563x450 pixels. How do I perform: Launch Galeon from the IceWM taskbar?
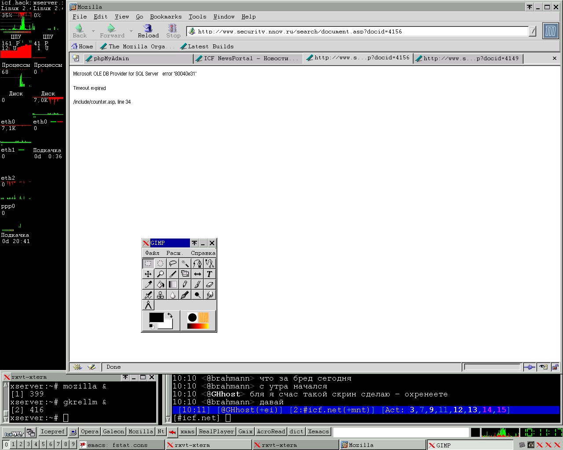[x=113, y=432]
